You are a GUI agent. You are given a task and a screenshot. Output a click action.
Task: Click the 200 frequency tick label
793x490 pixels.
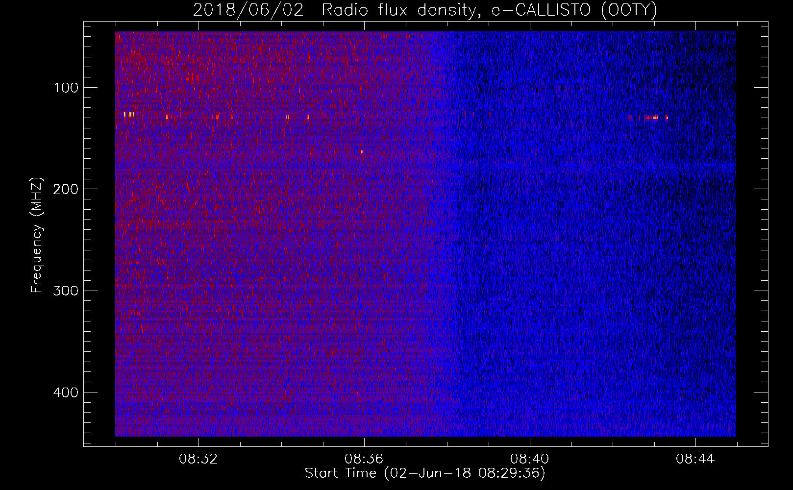point(66,189)
